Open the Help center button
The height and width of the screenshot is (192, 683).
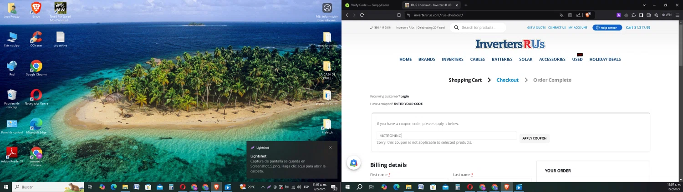(x=607, y=27)
